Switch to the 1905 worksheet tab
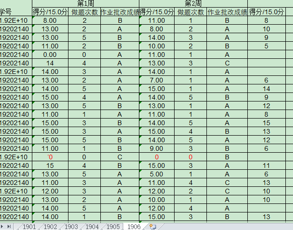 [x=113, y=227]
